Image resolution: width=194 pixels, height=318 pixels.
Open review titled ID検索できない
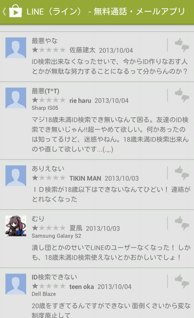(x=54, y=277)
